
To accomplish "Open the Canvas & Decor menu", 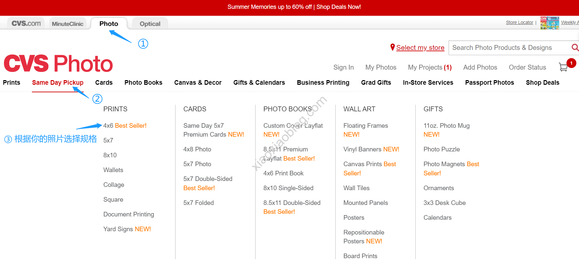I will 198,82.
